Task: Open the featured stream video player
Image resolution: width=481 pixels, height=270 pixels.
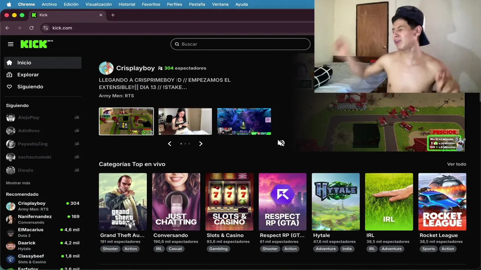Action: [380, 122]
